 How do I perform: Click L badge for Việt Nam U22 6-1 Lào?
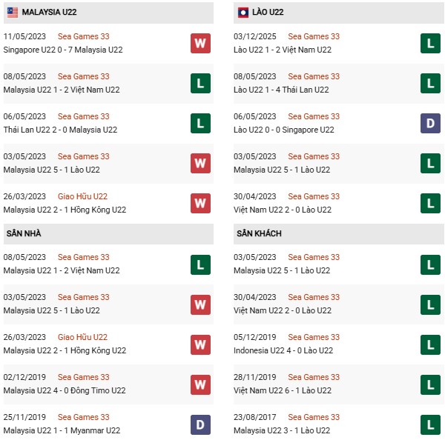point(430,384)
